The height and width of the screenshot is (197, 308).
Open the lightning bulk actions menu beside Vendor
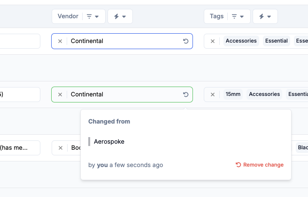[120, 16]
